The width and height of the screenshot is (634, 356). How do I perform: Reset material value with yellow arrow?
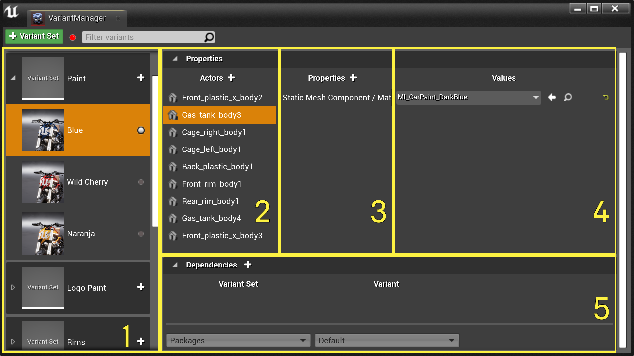coord(606,97)
